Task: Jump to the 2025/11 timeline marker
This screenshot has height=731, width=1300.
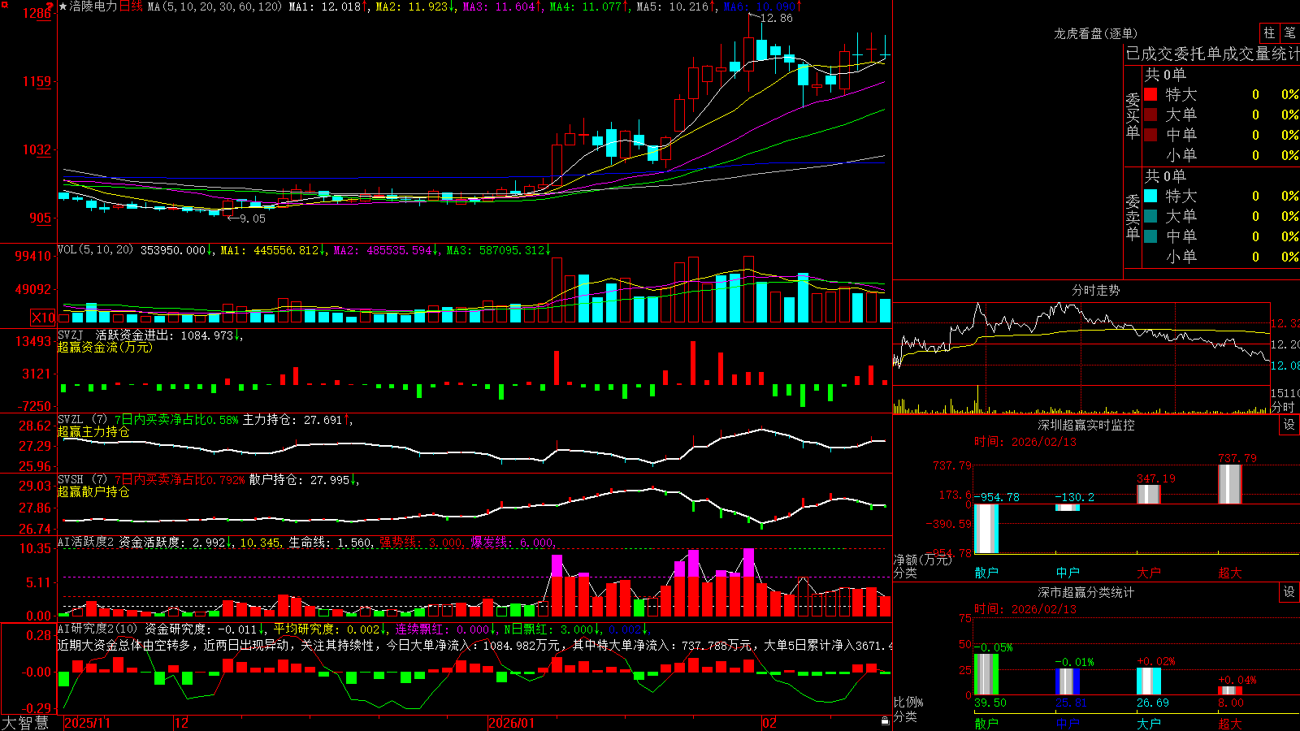Action: (87, 723)
